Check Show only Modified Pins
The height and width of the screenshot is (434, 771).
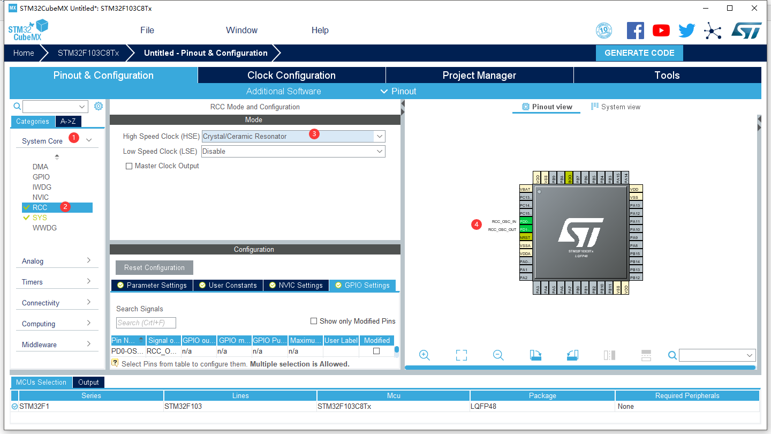click(314, 321)
